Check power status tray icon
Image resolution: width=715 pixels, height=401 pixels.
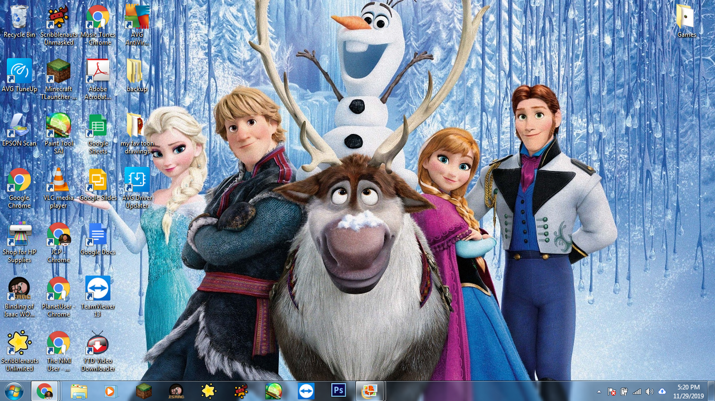[x=624, y=392]
